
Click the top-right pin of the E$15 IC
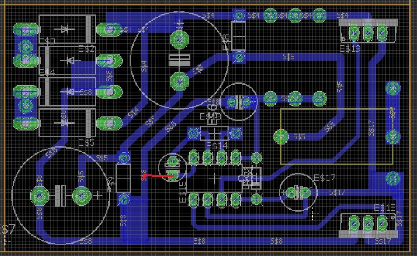236,158
